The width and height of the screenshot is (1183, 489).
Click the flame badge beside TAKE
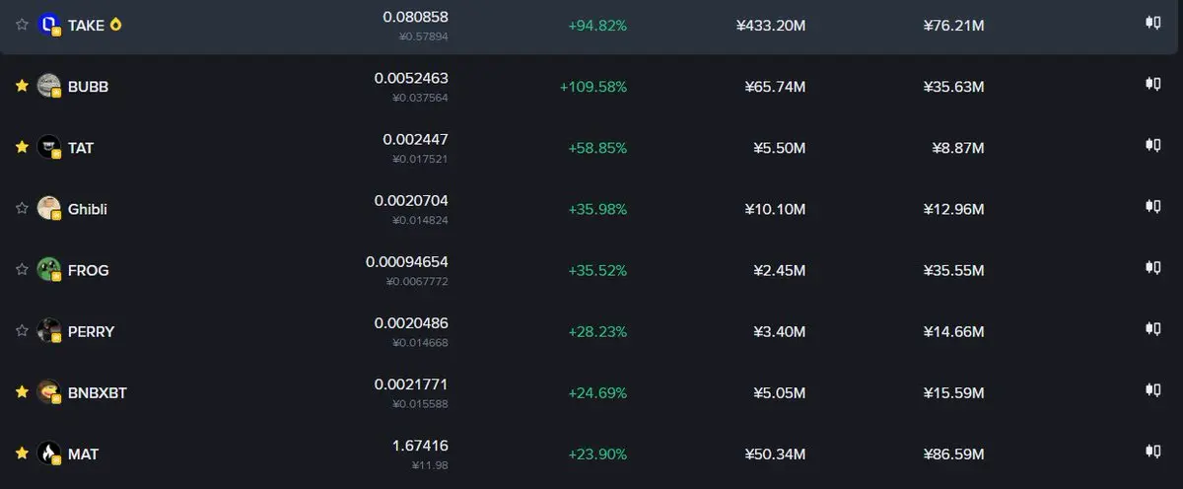coord(117,25)
